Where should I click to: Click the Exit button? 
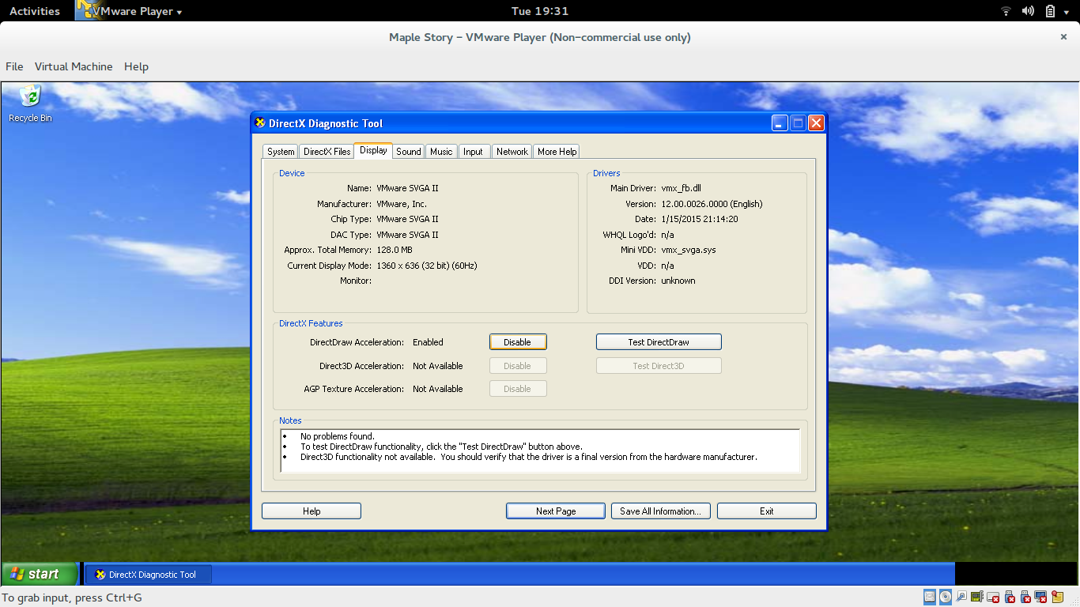pos(767,511)
